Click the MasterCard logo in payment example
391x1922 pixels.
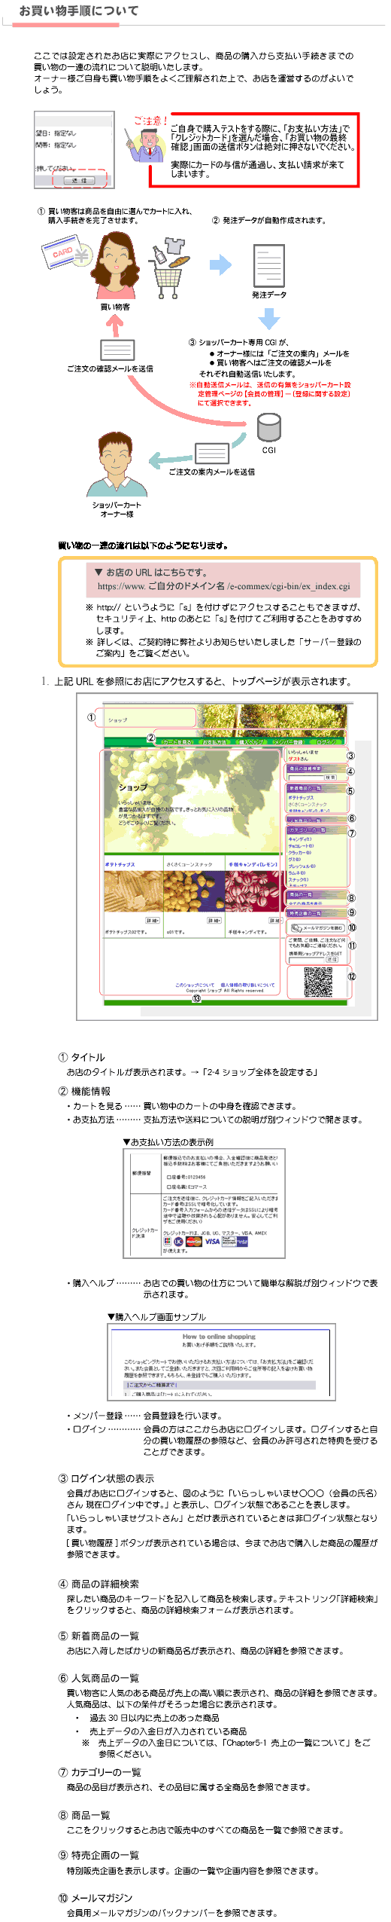194,1242
